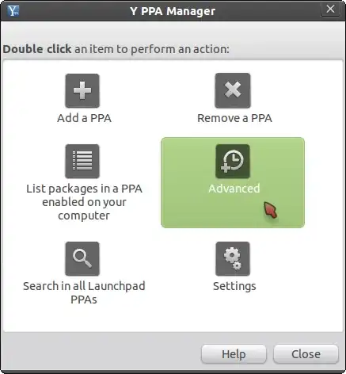Open the Help button
The image size is (346, 374).
click(234, 354)
